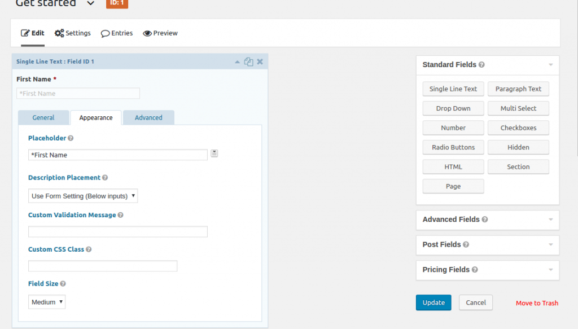Open the Placeholder help tooltip icon
The width and height of the screenshot is (578, 329).
point(70,138)
